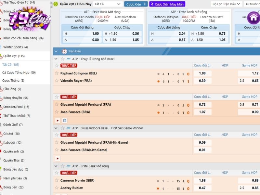
Task: Open live stream for Perricard vs Fonseca match
Action: tap(58, 121)
